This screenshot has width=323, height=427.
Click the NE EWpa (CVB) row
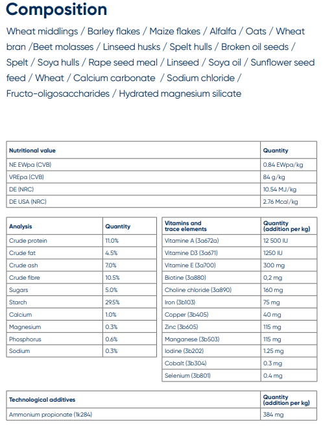tap(161, 165)
